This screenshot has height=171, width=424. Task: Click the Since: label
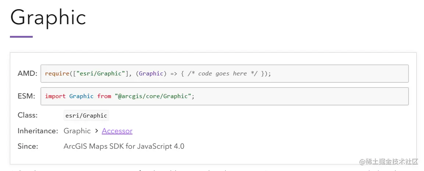(x=28, y=146)
